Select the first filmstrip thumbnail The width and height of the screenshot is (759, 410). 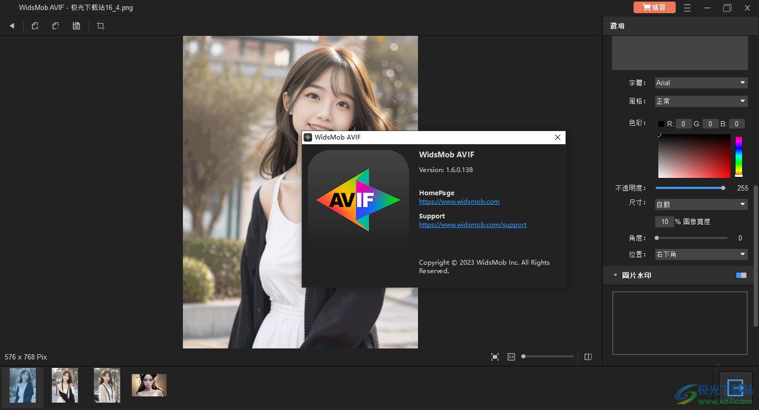(23, 385)
